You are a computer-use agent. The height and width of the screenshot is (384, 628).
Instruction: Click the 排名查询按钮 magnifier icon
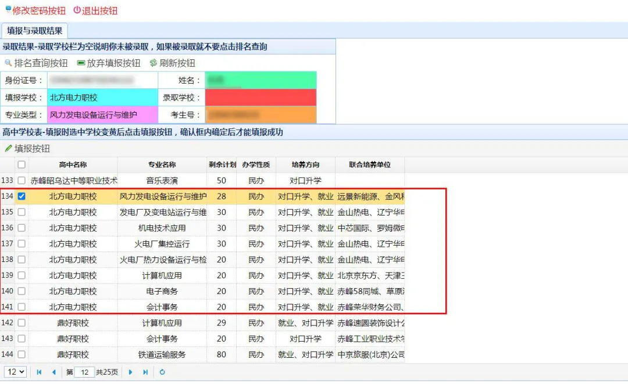pos(8,63)
